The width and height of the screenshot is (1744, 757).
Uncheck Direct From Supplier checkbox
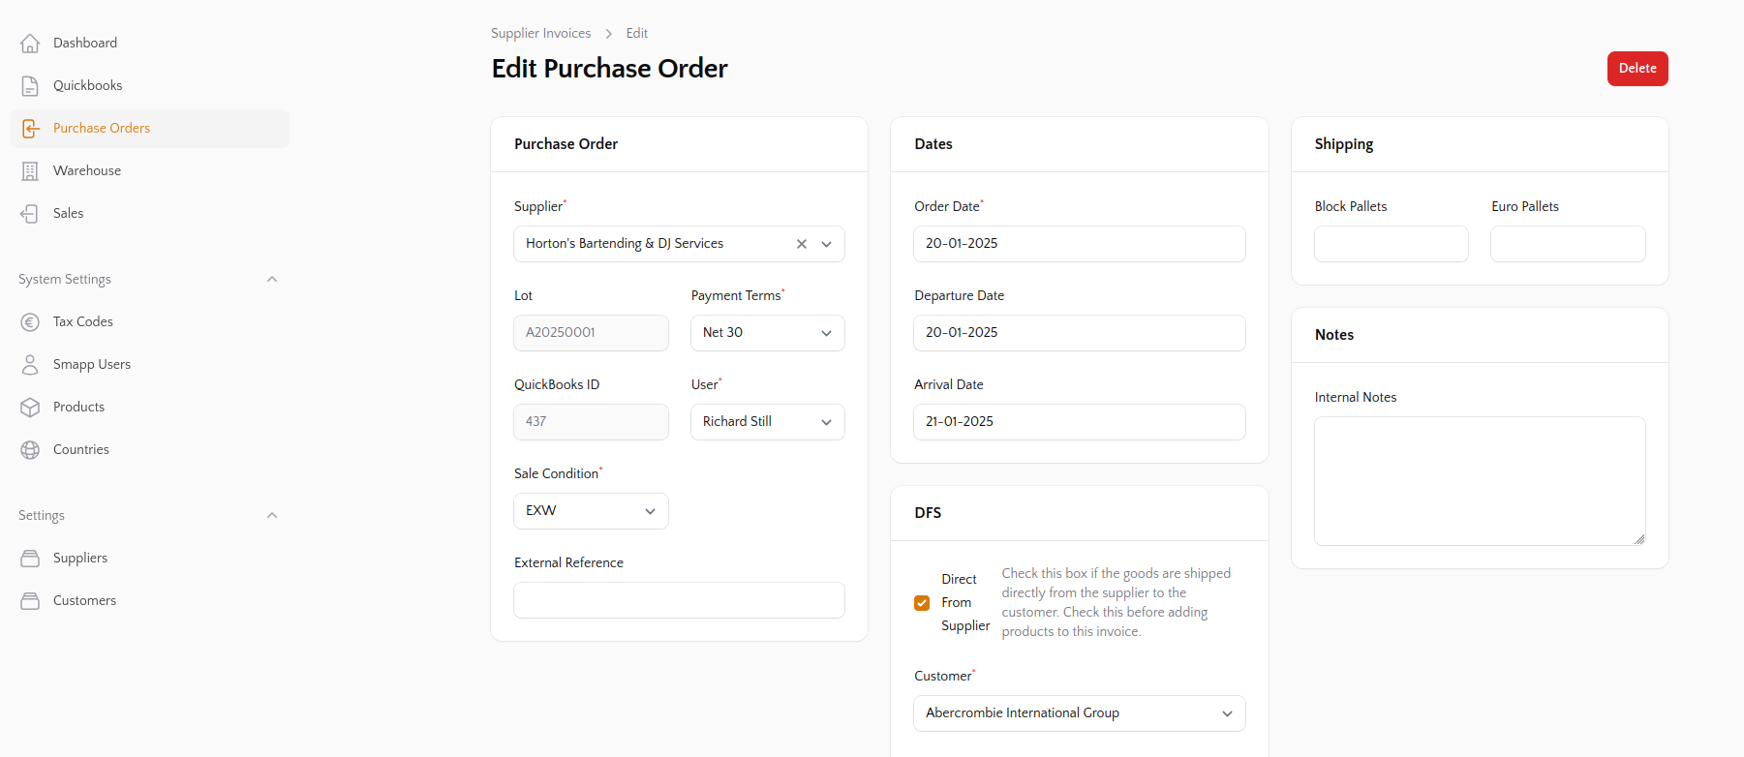(x=922, y=603)
